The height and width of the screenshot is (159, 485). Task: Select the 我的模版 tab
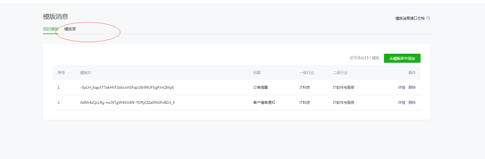(x=51, y=29)
